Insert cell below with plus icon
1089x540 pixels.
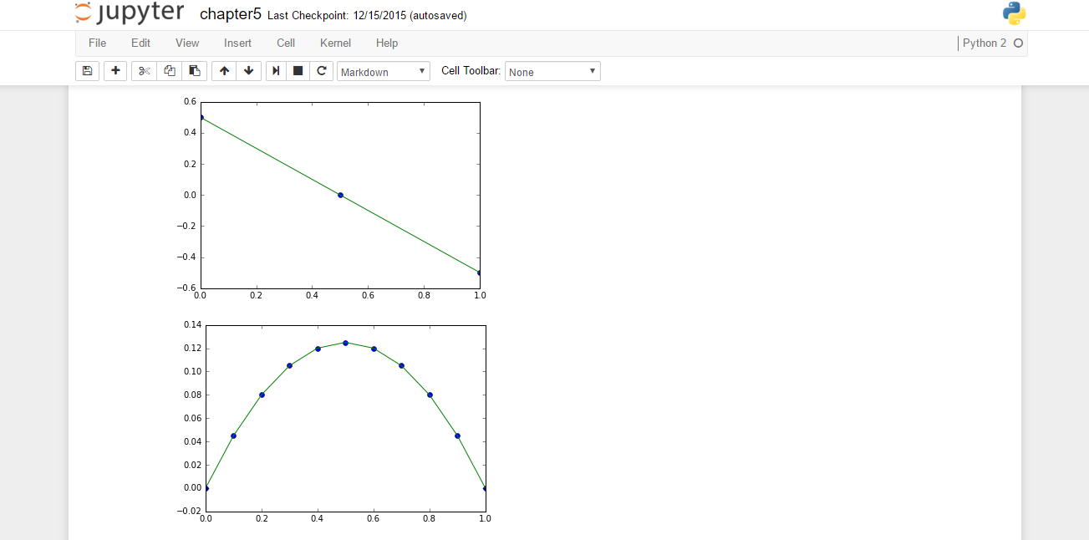(x=115, y=71)
